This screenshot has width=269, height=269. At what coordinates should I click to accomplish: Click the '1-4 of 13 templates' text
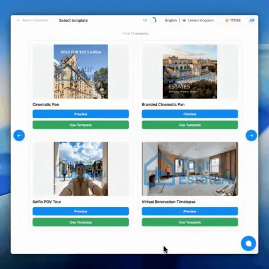point(135,34)
